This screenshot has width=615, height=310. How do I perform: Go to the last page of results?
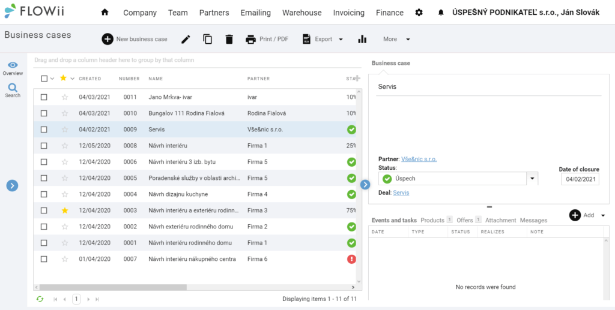tap(97, 299)
